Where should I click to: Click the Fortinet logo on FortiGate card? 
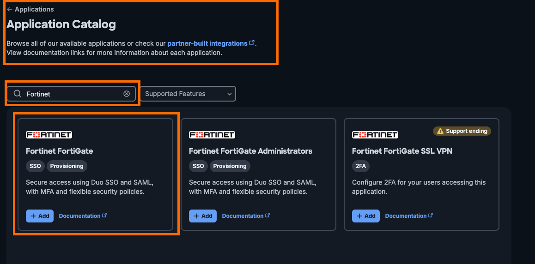49,135
